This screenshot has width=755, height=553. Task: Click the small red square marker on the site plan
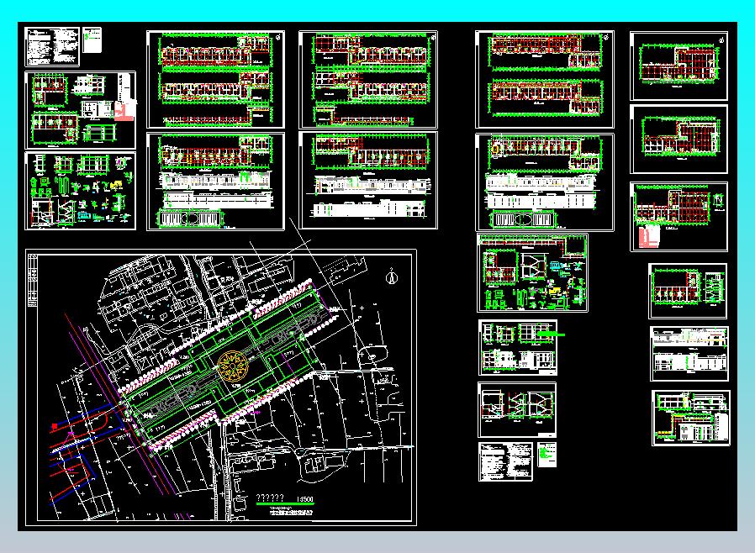(55, 427)
